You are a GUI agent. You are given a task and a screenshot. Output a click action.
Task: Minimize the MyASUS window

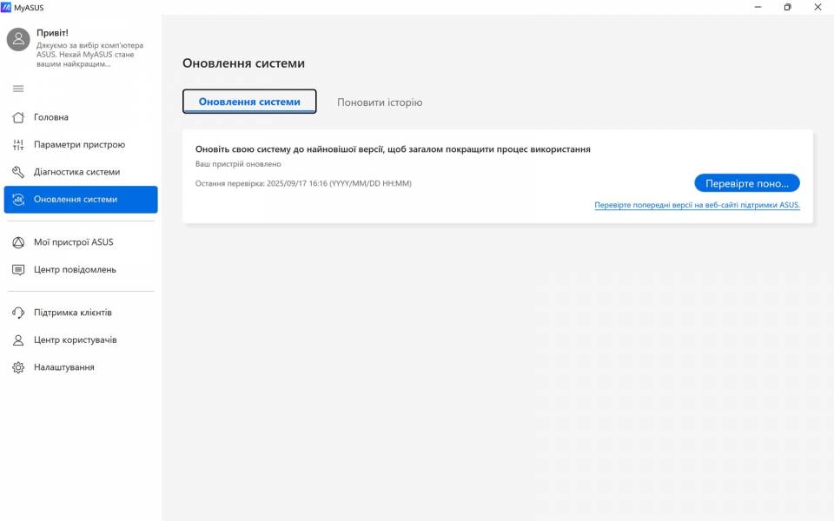point(755,7)
